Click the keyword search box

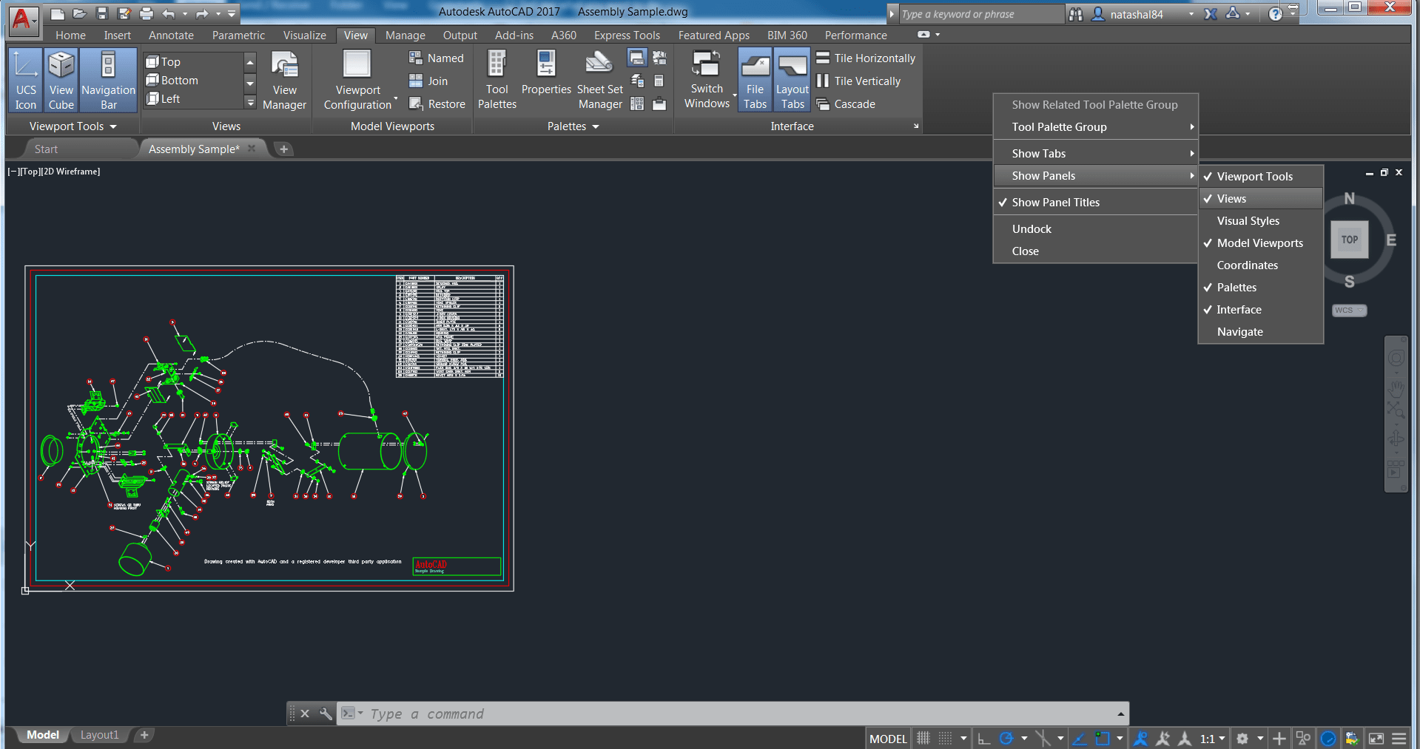tap(980, 14)
